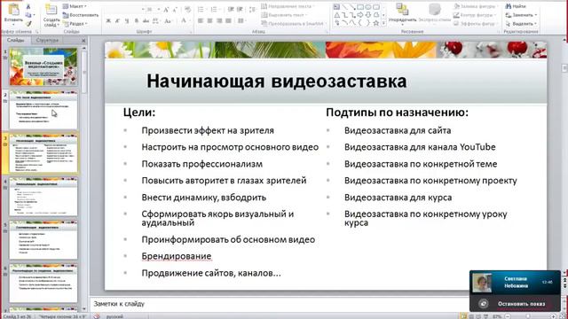The height and width of the screenshot is (319, 568).
Task: Click the Cut scissors icon
Action: (28, 6)
